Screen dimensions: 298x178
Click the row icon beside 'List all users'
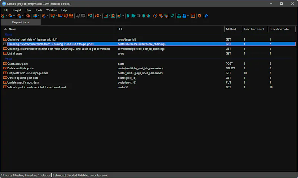coord(5,54)
